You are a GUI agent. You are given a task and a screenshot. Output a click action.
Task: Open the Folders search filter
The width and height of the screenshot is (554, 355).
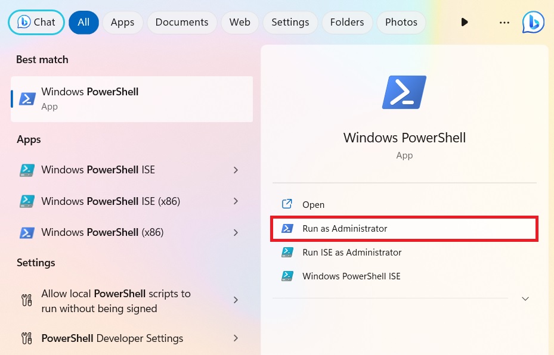347,22
